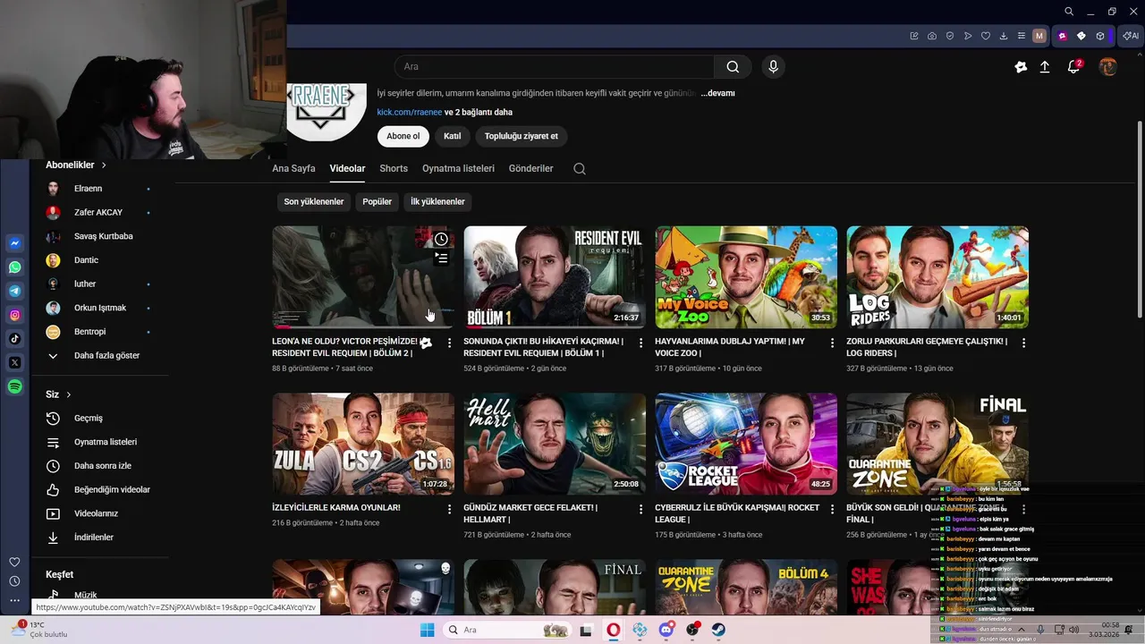
Task: Open the kick.com/rraenee link
Action: pyautogui.click(x=410, y=113)
